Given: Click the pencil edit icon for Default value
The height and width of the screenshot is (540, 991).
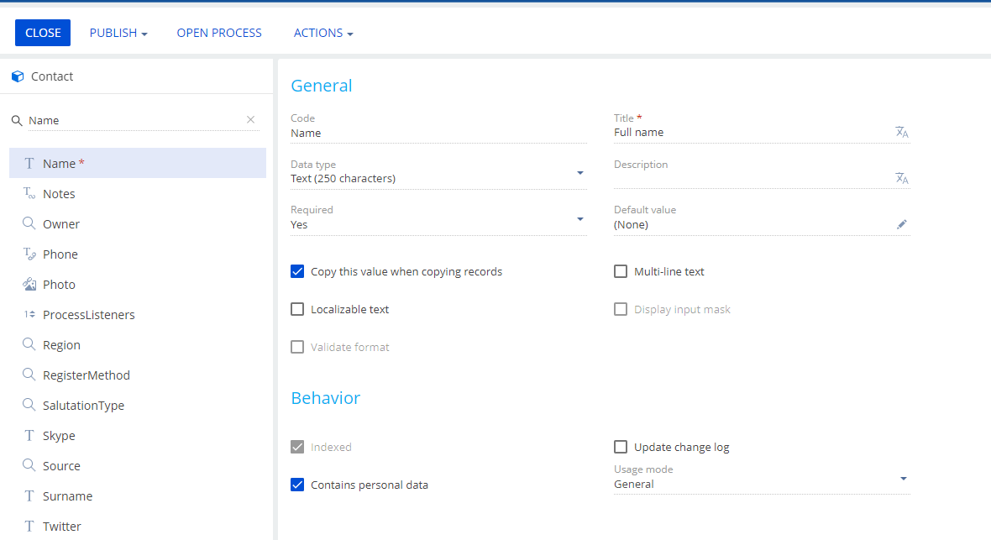Looking at the screenshot, I should click(902, 224).
